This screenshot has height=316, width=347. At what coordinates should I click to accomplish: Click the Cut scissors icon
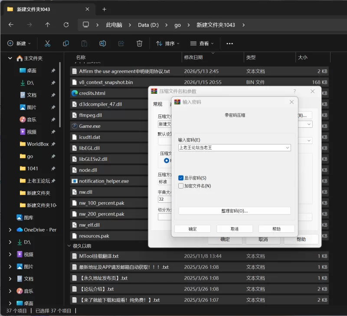[x=47, y=43]
